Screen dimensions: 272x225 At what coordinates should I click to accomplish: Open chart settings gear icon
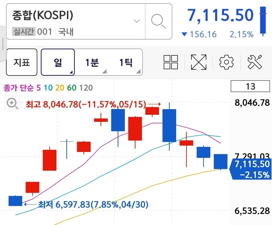pyautogui.click(x=226, y=62)
